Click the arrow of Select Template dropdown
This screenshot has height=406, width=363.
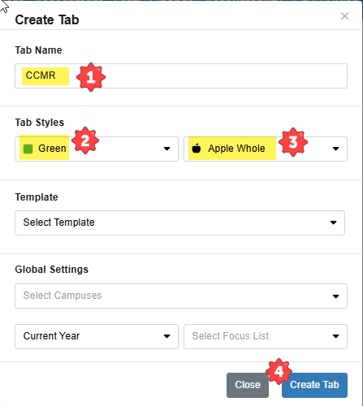pos(333,222)
